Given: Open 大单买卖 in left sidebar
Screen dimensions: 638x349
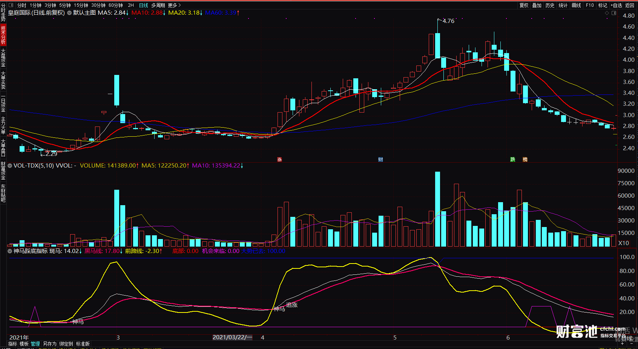Looking at the screenshot, I should click(x=3, y=80).
